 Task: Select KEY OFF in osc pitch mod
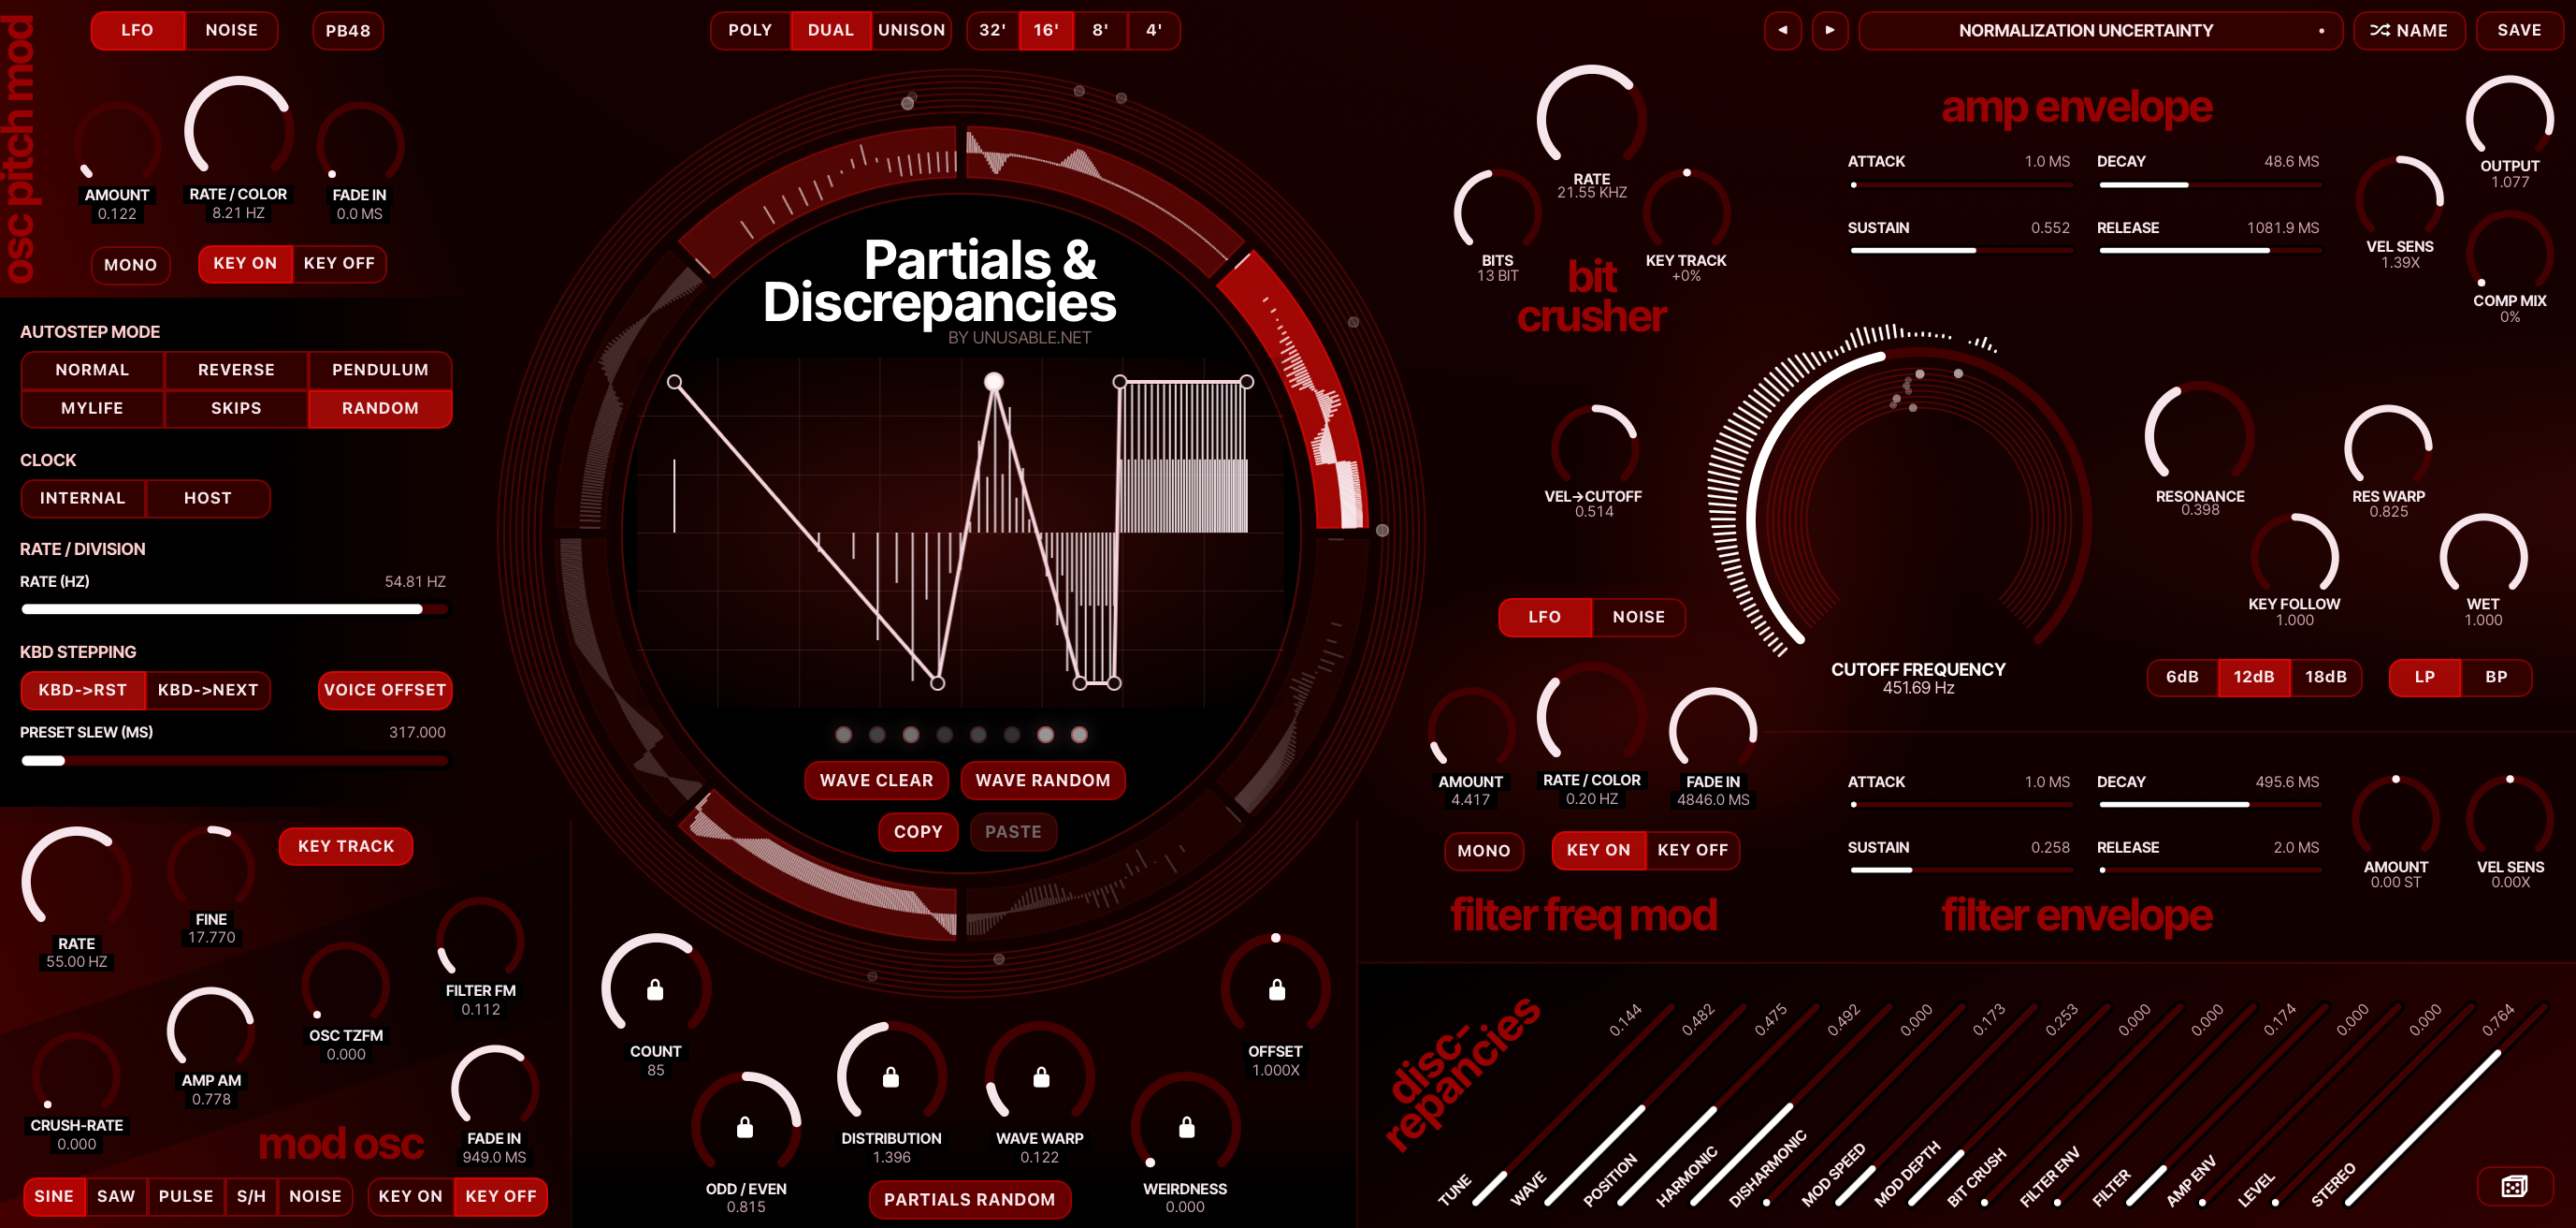click(x=339, y=263)
